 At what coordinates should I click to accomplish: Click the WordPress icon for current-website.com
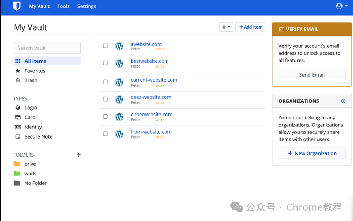(119, 82)
